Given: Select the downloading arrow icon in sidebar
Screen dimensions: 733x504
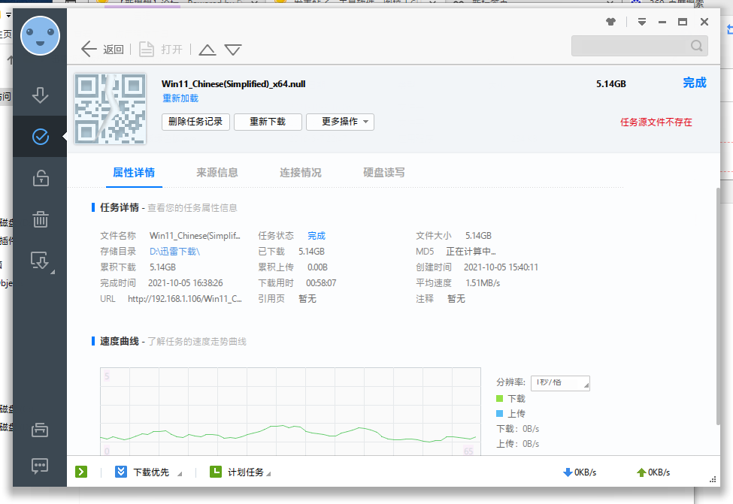Looking at the screenshot, I should point(40,95).
